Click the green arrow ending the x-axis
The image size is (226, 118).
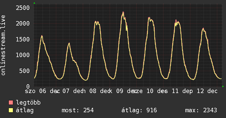tap(223, 86)
